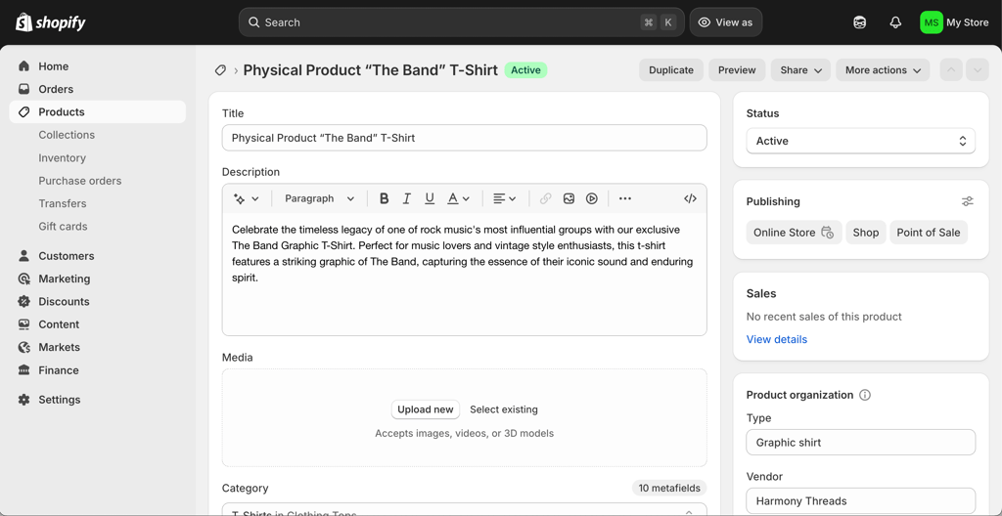Focus the Search bar
Viewport: 1002px width, 516px height.
pyautogui.click(x=462, y=22)
